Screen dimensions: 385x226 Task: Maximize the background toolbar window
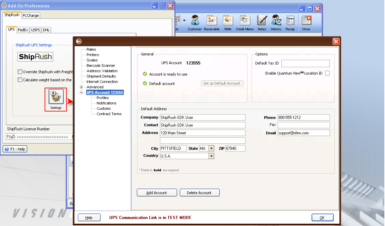(x=310, y=9)
